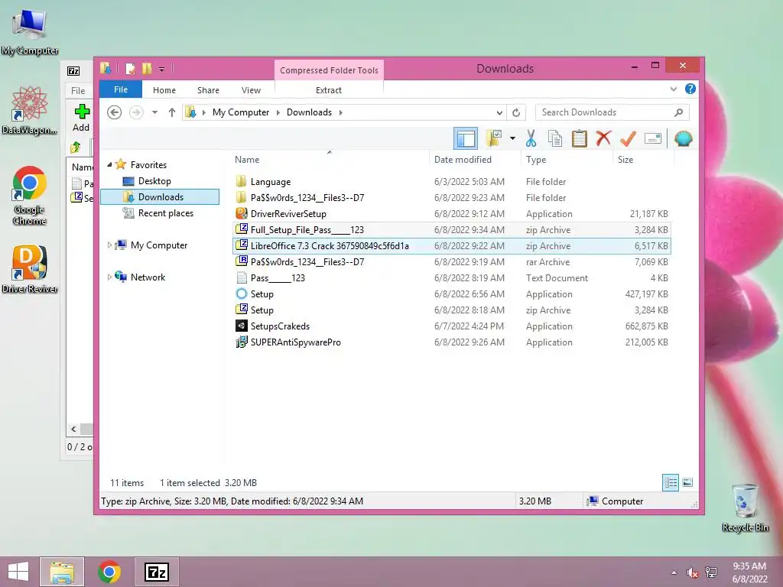Click the orange checkmark Properties icon
Viewport: 783px width, 587px height.
click(x=628, y=138)
